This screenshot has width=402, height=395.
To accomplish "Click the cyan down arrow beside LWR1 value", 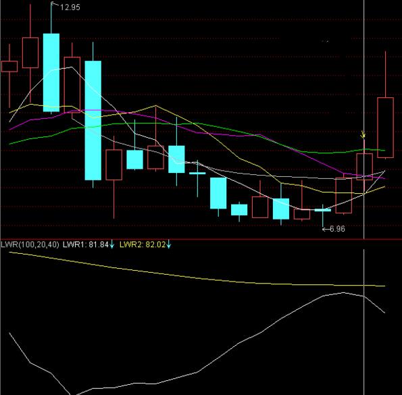I will [x=111, y=244].
